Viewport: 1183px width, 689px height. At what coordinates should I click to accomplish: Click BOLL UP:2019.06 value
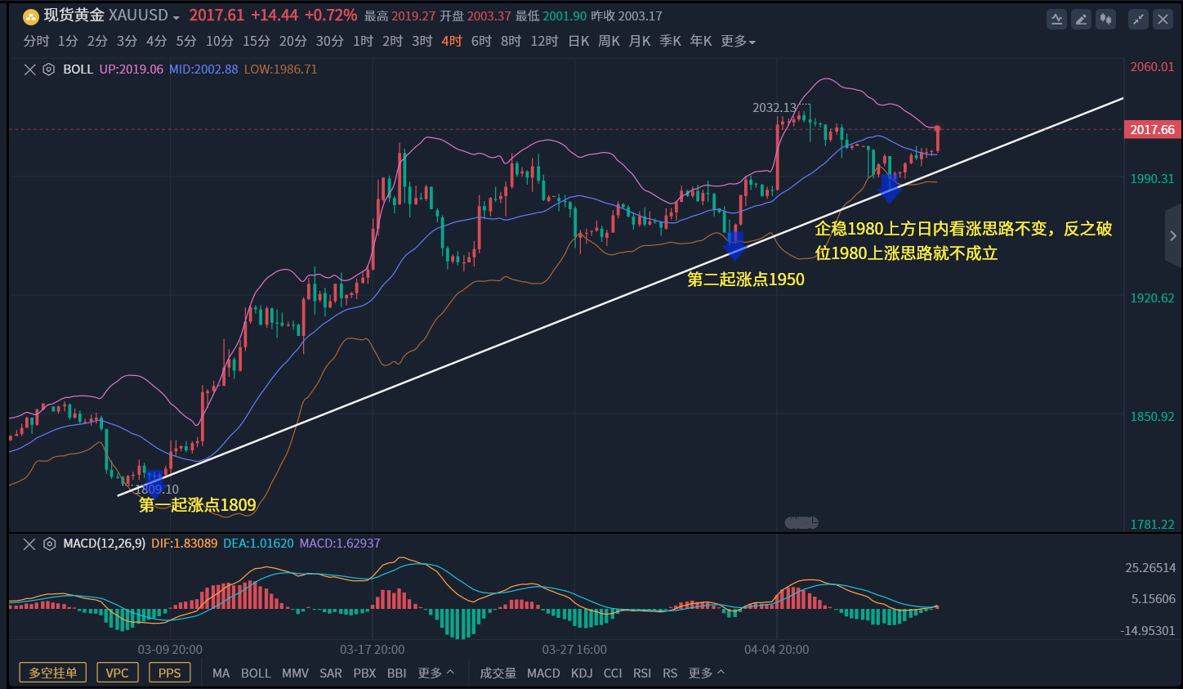pyautogui.click(x=131, y=69)
